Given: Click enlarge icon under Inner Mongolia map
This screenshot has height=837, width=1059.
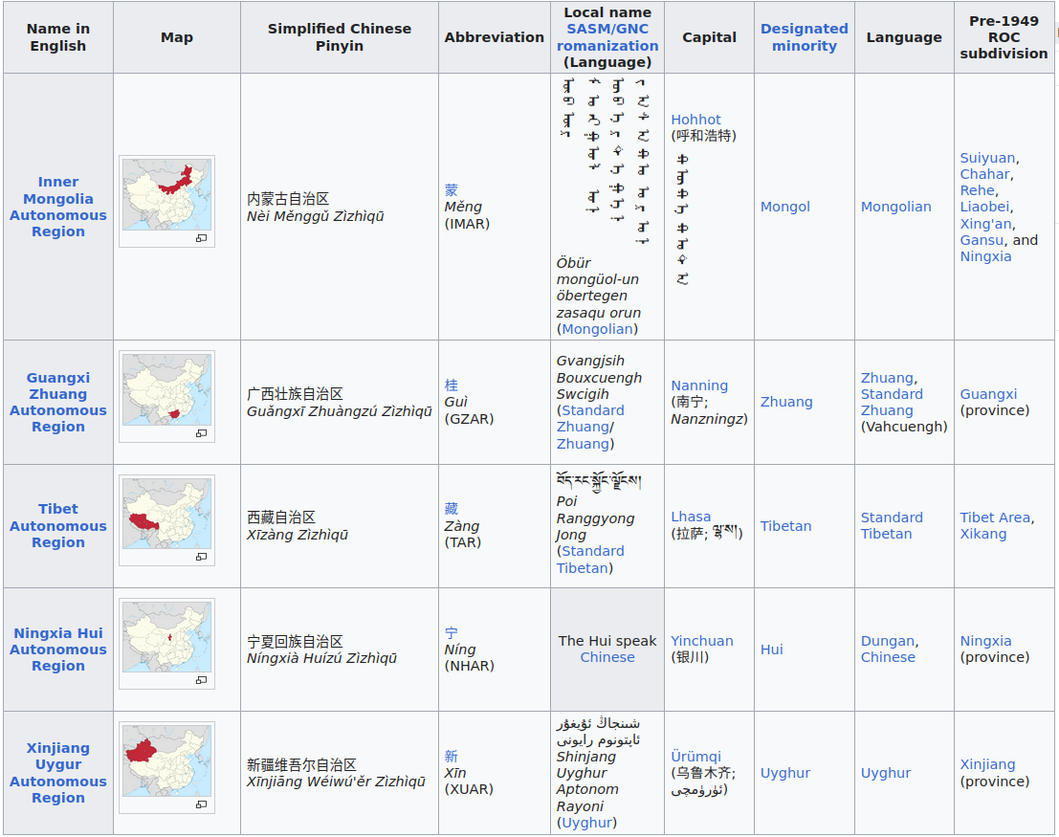Looking at the screenshot, I should coord(202,238).
